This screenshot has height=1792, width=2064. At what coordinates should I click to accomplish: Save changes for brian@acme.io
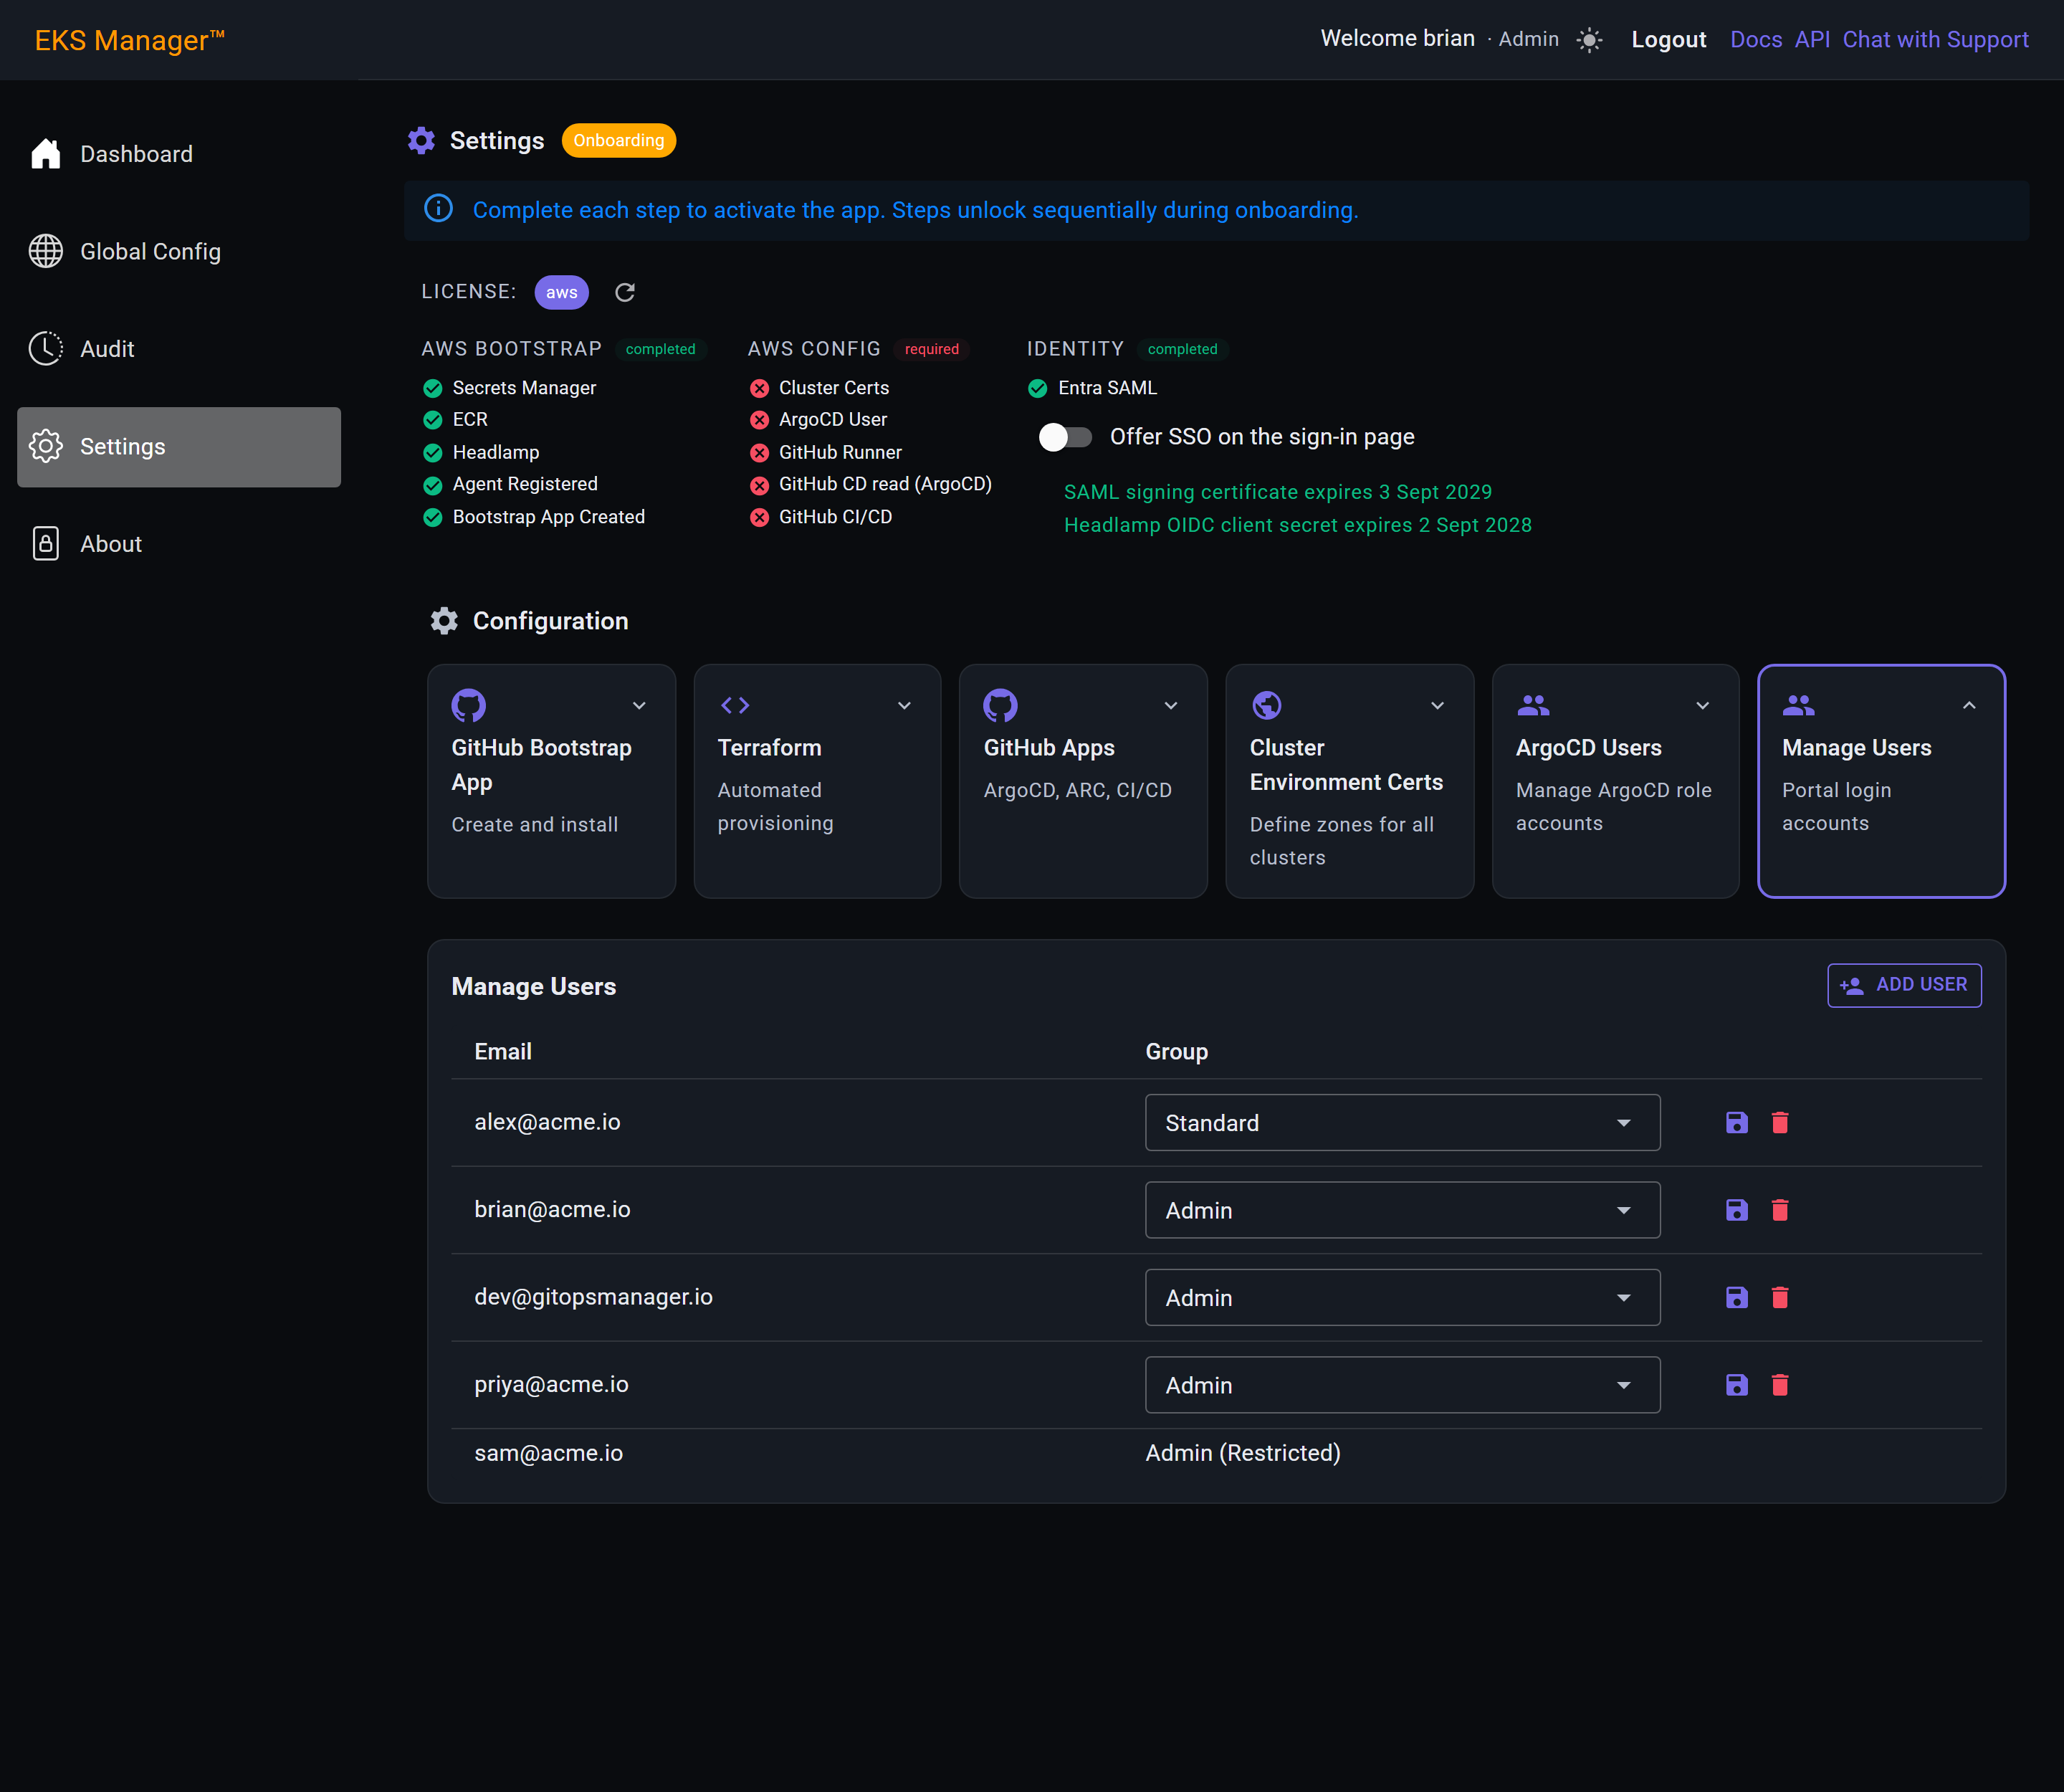click(1737, 1210)
